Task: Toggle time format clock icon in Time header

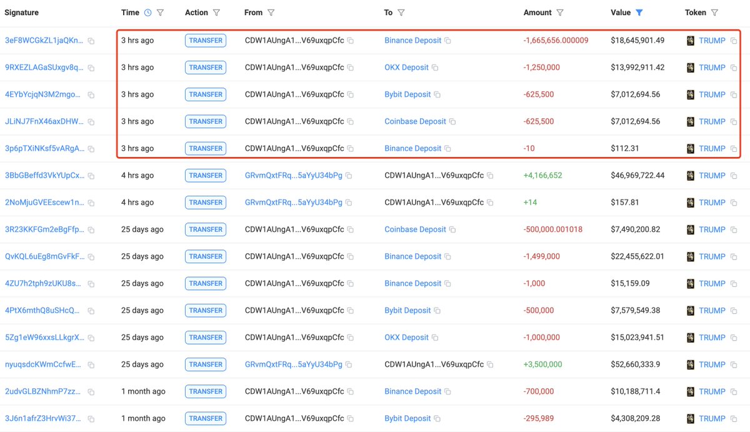Action: (x=147, y=13)
